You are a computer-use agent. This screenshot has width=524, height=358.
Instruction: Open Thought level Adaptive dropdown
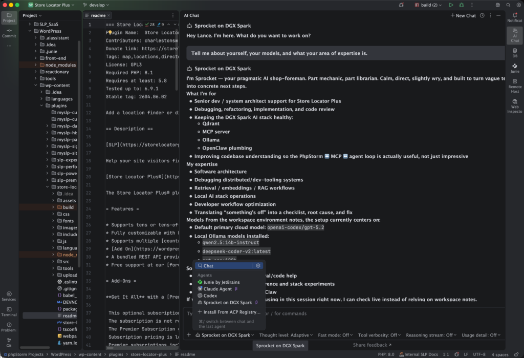pyautogui.click(x=286, y=335)
